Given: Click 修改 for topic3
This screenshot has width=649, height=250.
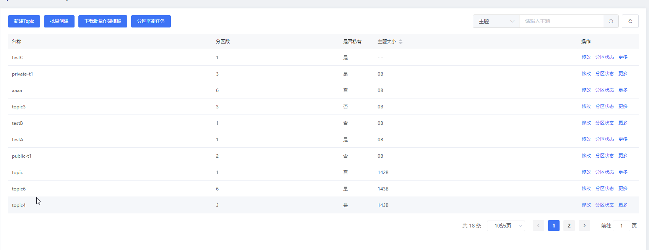Looking at the screenshot, I should 586,106.
